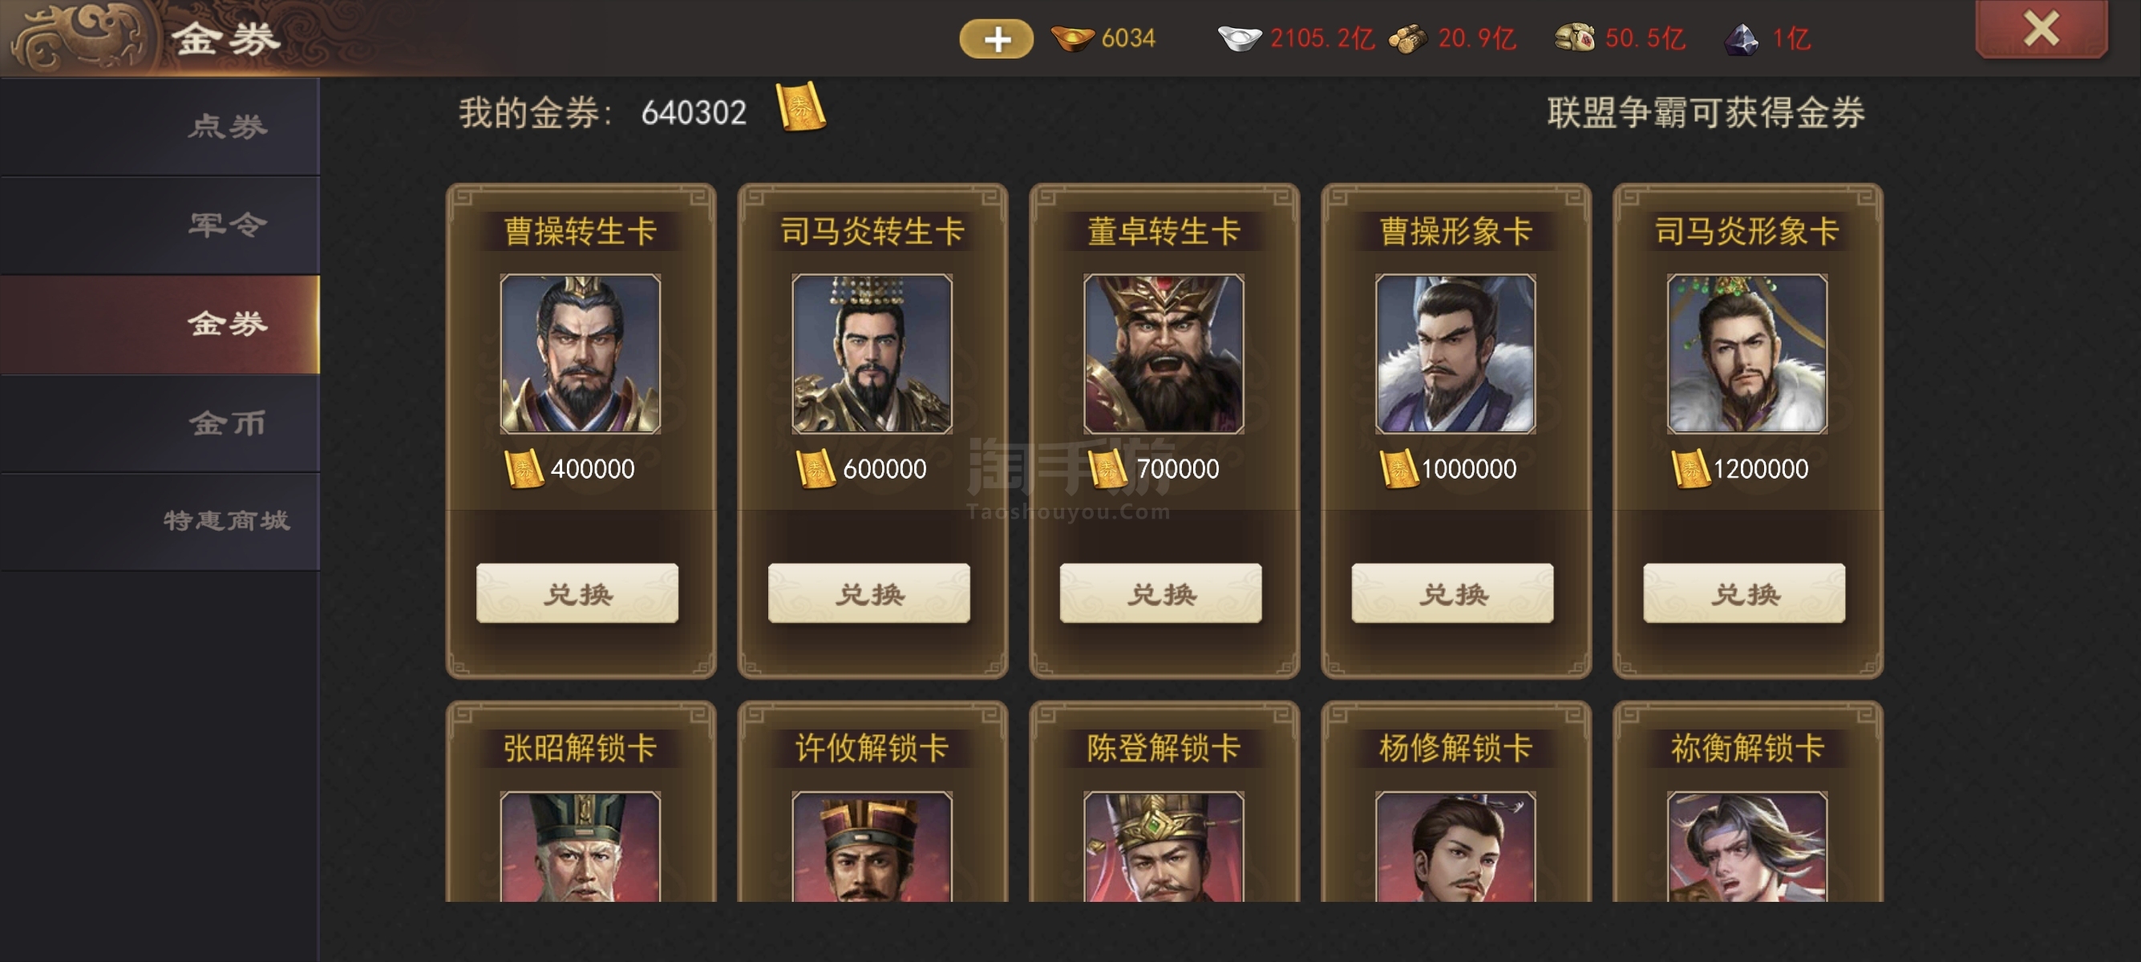Tap the gold voucher scroll icon beside 640302
This screenshot has height=962, width=2141.
[x=799, y=107]
